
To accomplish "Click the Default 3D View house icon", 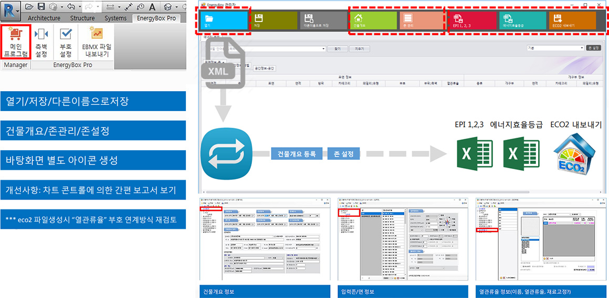I will point(168,6).
